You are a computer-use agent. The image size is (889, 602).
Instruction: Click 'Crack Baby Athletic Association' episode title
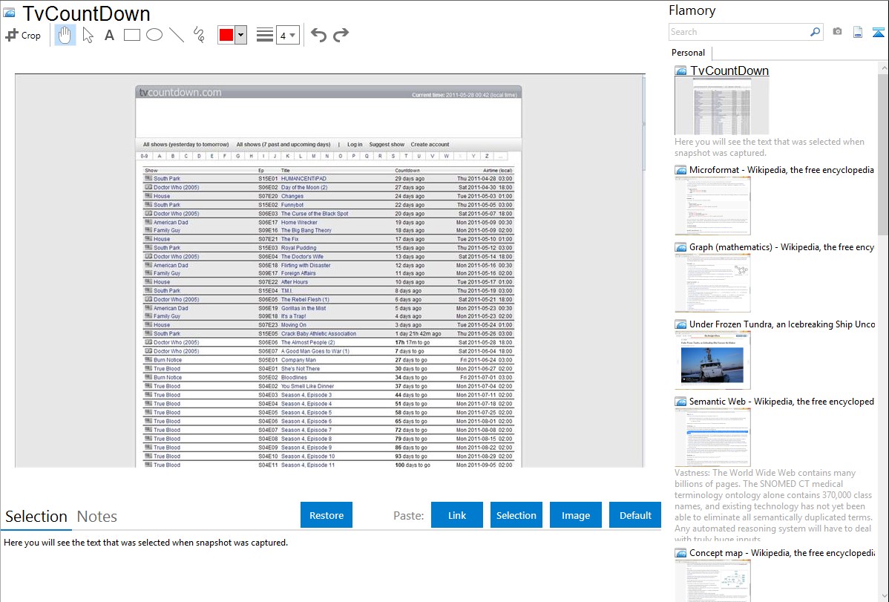point(318,333)
